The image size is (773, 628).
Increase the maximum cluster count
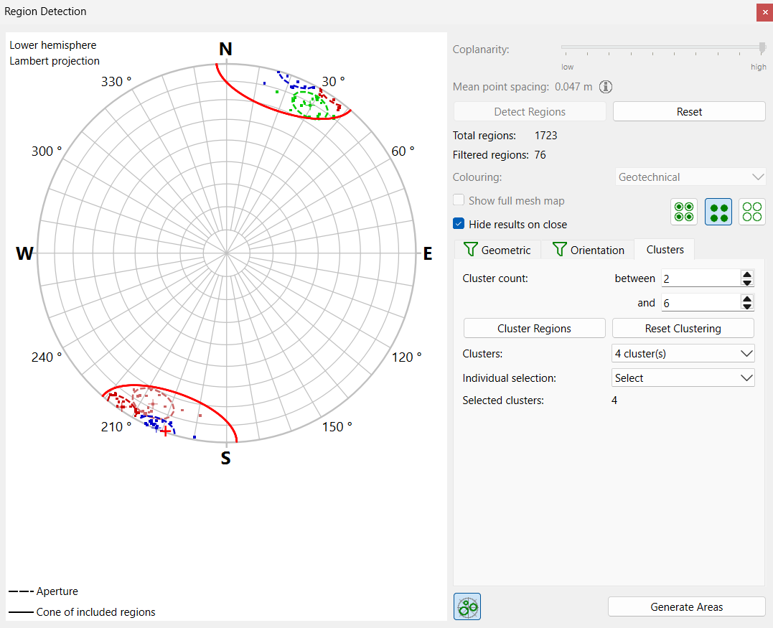(747, 299)
